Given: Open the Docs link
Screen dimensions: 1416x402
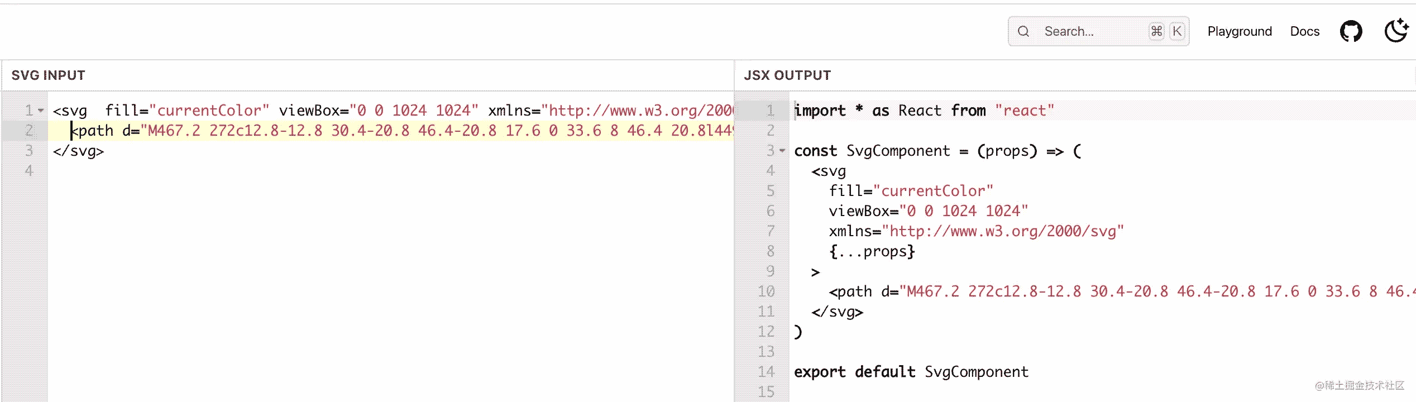Looking at the screenshot, I should (x=1305, y=31).
